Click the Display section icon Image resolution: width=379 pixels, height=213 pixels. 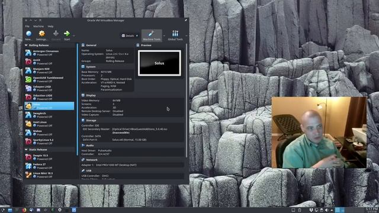[83, 95]
